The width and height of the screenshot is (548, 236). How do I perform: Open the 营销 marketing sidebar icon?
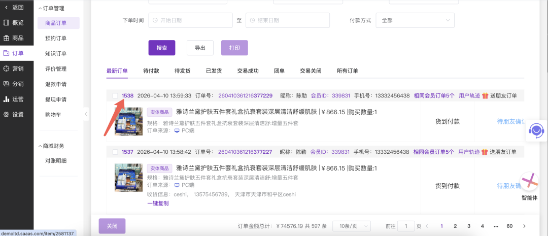(6, 69)
